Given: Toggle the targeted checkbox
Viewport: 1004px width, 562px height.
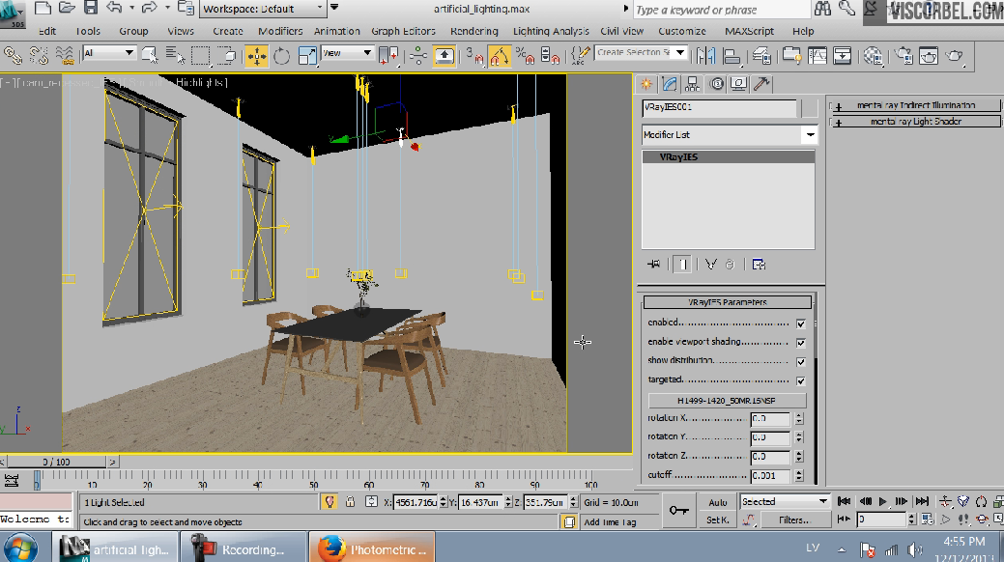Looking at the screenshot, I should (x=800, y=380).
